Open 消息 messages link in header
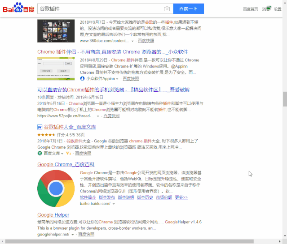This screenshot has height=244, width=287. coord(266,9)
